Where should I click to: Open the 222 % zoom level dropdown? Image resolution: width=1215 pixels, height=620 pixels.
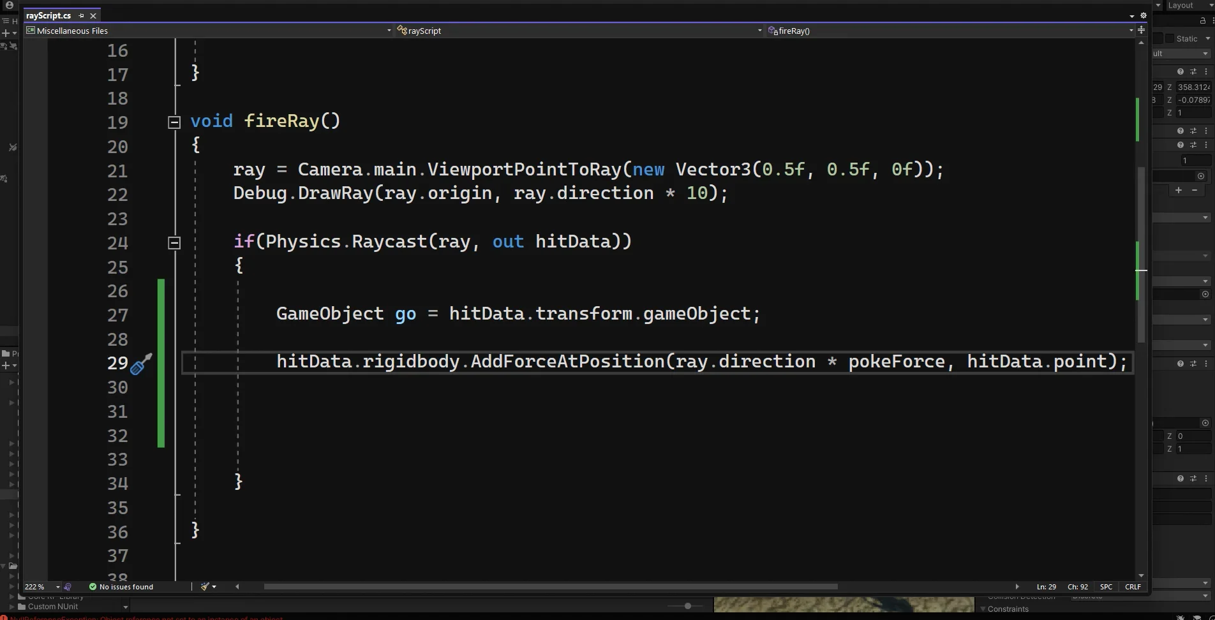click(57, 587)
